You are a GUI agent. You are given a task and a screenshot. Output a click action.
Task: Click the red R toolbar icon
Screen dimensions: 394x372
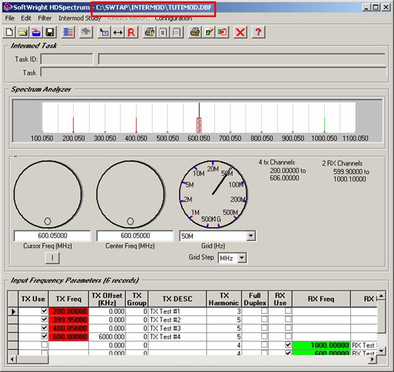131,32
